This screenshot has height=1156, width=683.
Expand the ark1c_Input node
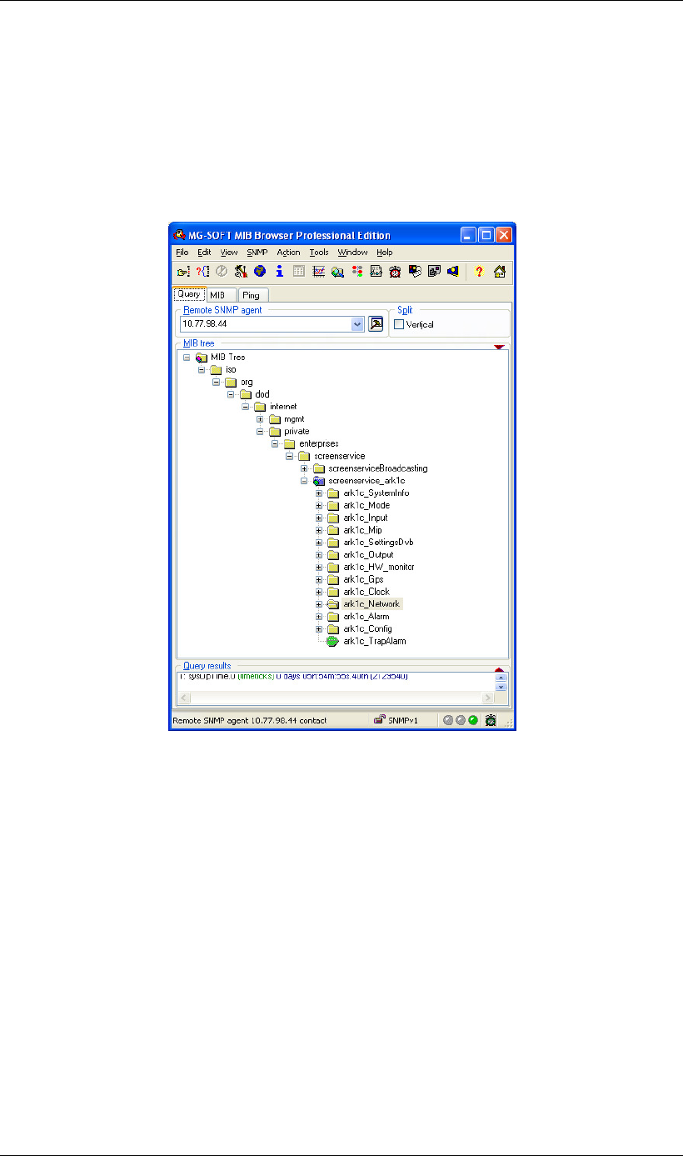(x=319, y=518)
